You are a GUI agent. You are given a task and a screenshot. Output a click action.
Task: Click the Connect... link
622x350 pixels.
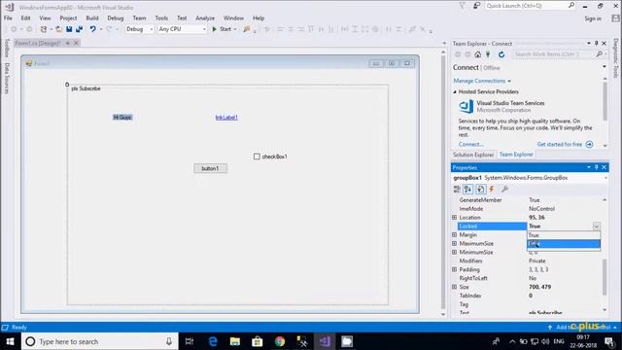pos(470,145)
